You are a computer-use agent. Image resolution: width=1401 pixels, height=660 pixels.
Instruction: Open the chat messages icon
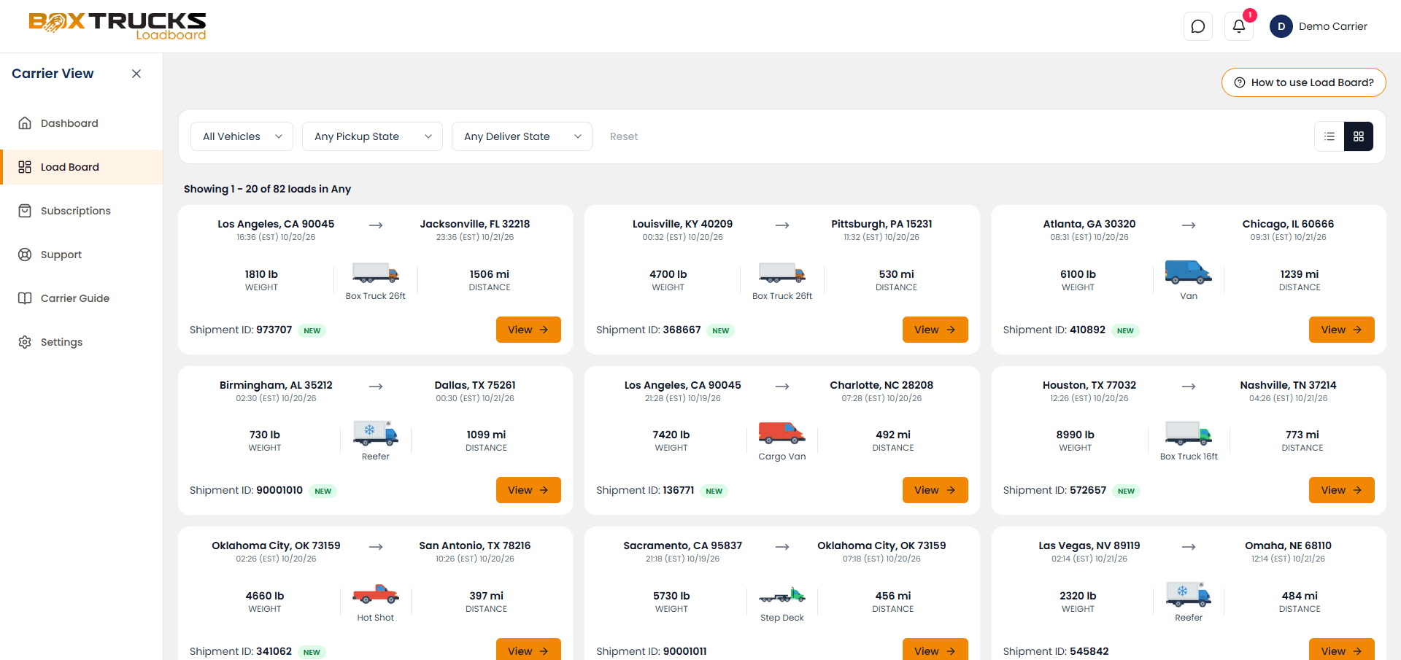click(1198, 26)
